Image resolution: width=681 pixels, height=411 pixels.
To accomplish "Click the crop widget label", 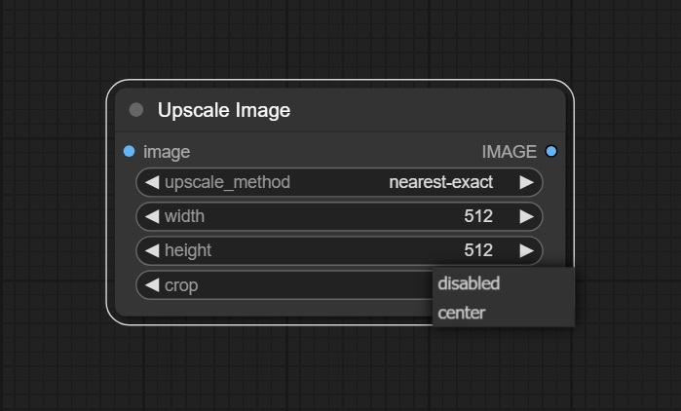I will tap(181, 285).
